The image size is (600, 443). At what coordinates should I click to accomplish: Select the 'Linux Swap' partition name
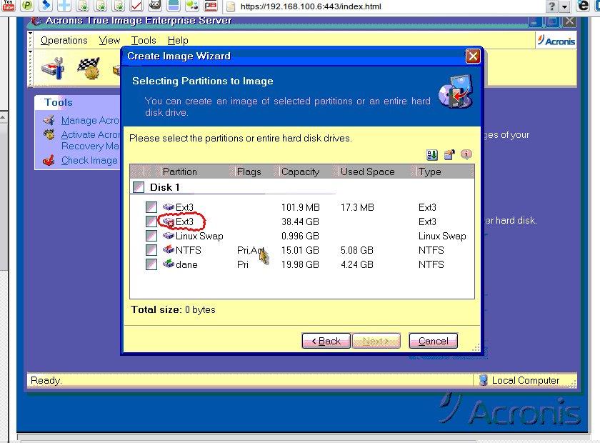click(x=199, y=236)
